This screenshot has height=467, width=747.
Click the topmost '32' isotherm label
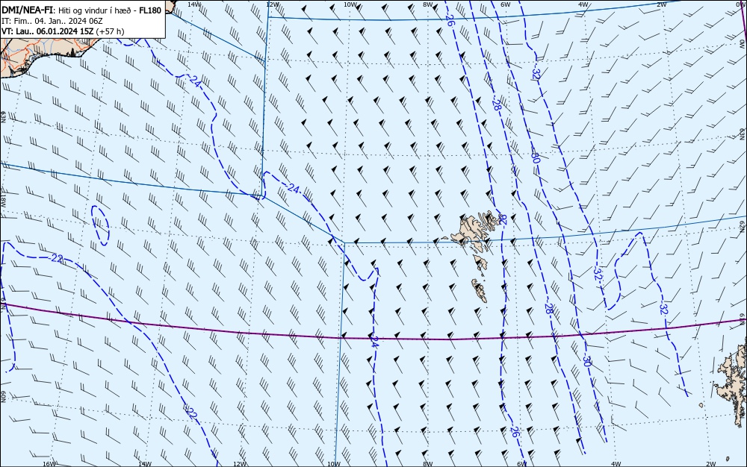[536, 74]
